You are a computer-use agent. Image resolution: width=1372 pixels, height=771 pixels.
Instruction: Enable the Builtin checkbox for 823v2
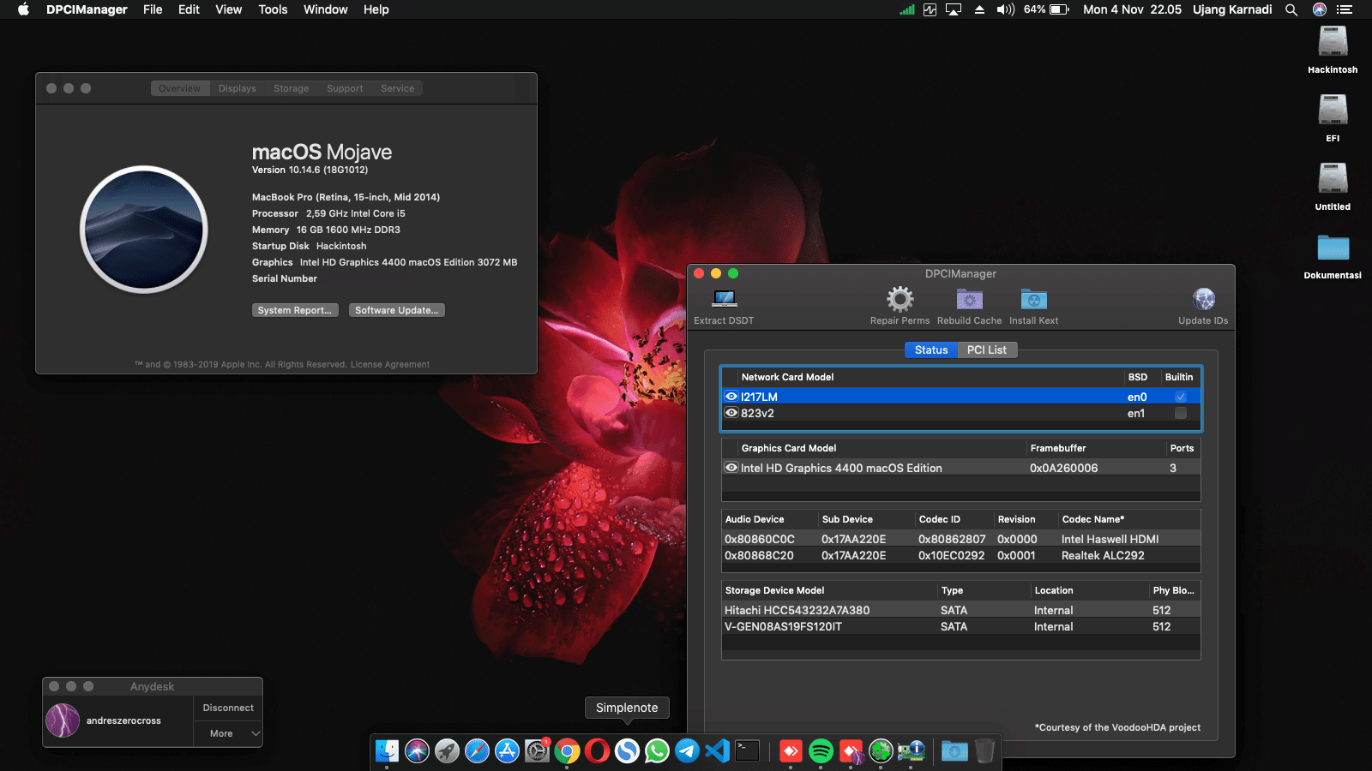(1181, 413)
